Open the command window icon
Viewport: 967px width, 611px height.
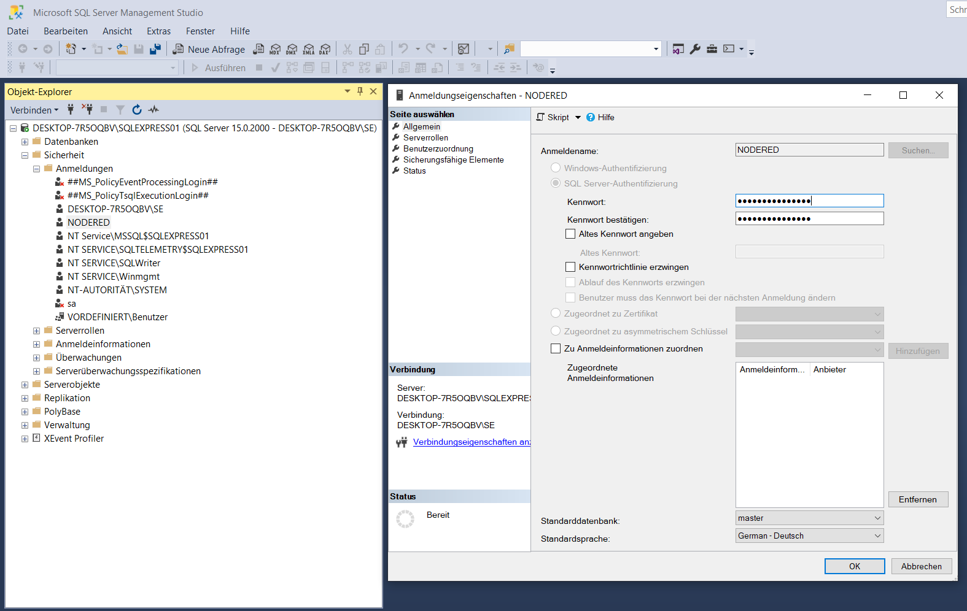tap(729, 49)
